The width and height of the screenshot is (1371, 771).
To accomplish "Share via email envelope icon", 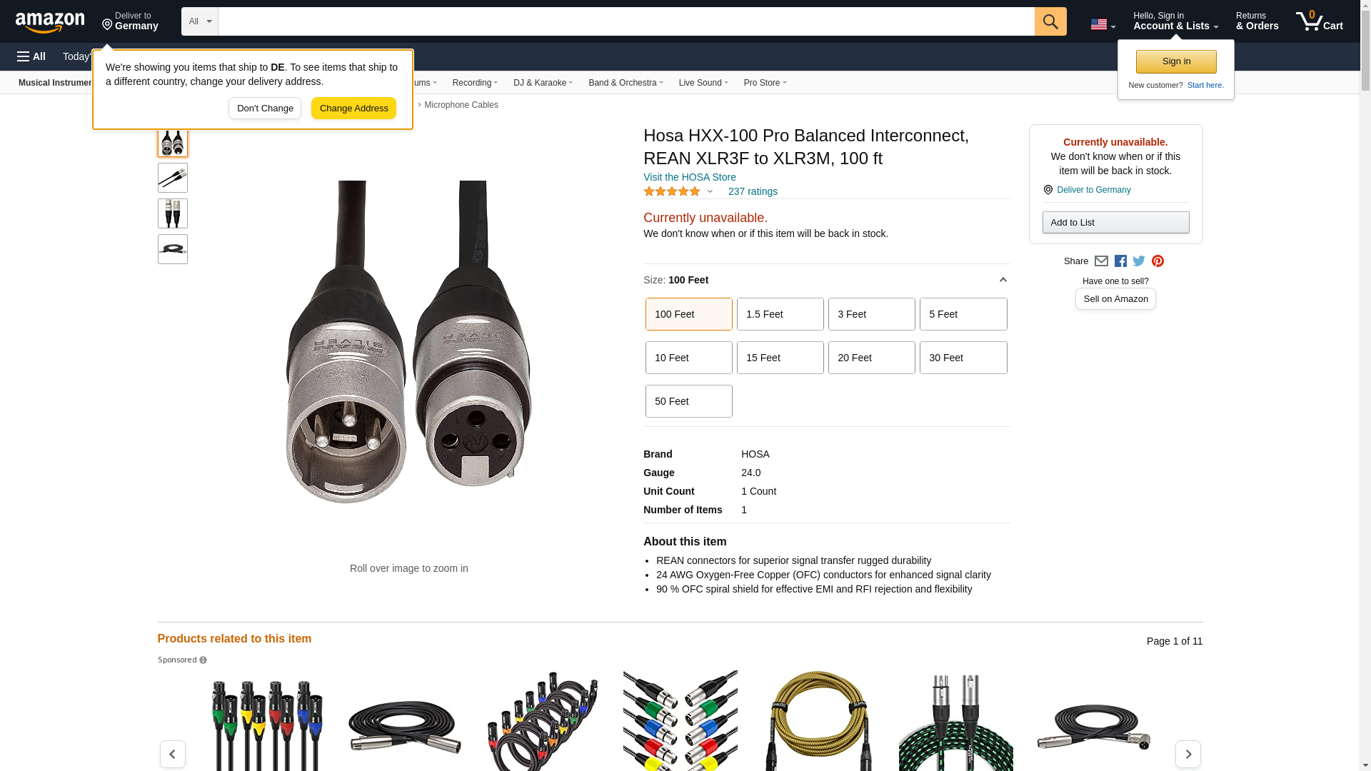I will tap(1101, 261).
